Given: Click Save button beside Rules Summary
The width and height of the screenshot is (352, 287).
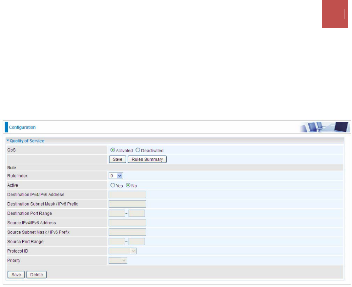Looking at the screenshot, I should pos(117,159).
